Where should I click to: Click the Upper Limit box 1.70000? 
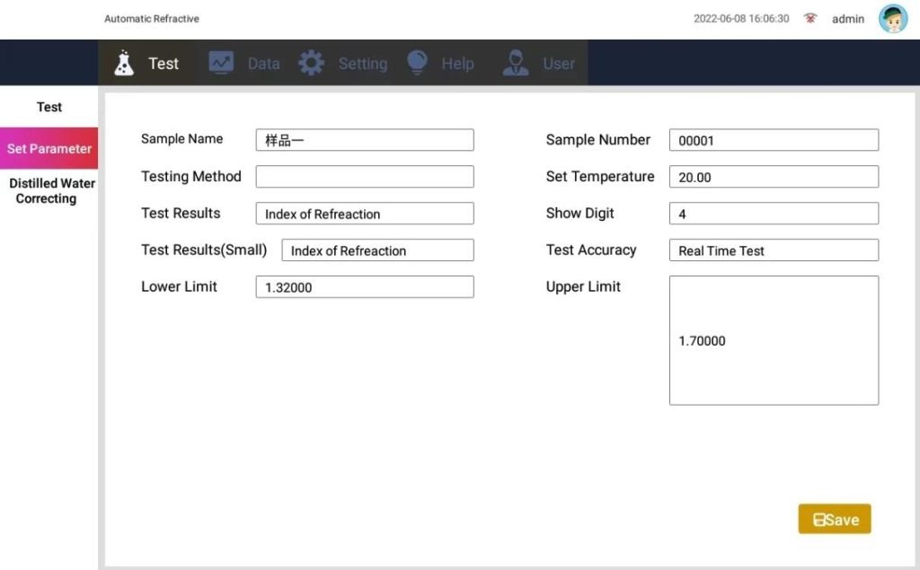pyautogui.click(x=774, y=341)
